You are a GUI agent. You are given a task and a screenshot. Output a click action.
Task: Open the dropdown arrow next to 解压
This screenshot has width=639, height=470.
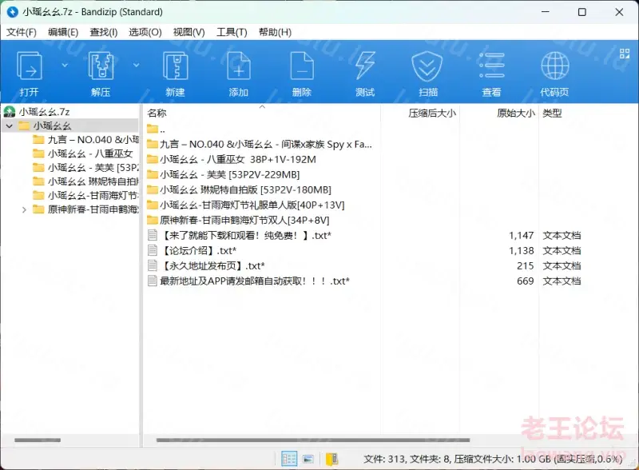pyautogui.click(x=136, y=66)
